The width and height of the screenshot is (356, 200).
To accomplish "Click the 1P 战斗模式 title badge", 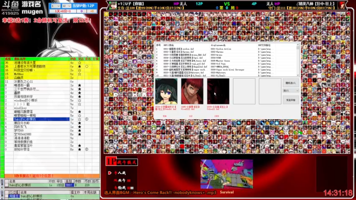I will [x=121, y=162].
